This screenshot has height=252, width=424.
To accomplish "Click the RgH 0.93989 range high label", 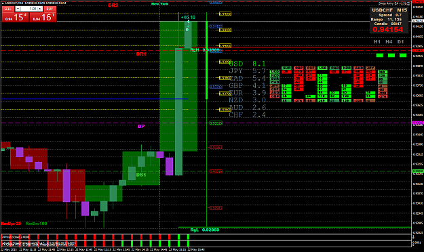I will coord(205,50).
